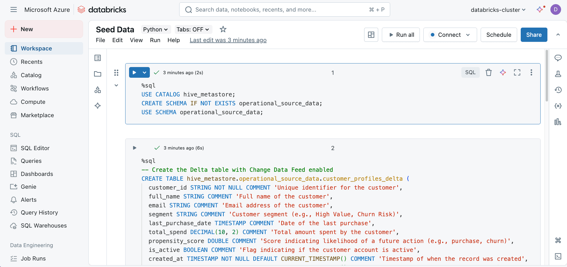Open the databricks-cluster workspace dropdown
Viewport: 567px width, 267px height.
pos(498,10)
